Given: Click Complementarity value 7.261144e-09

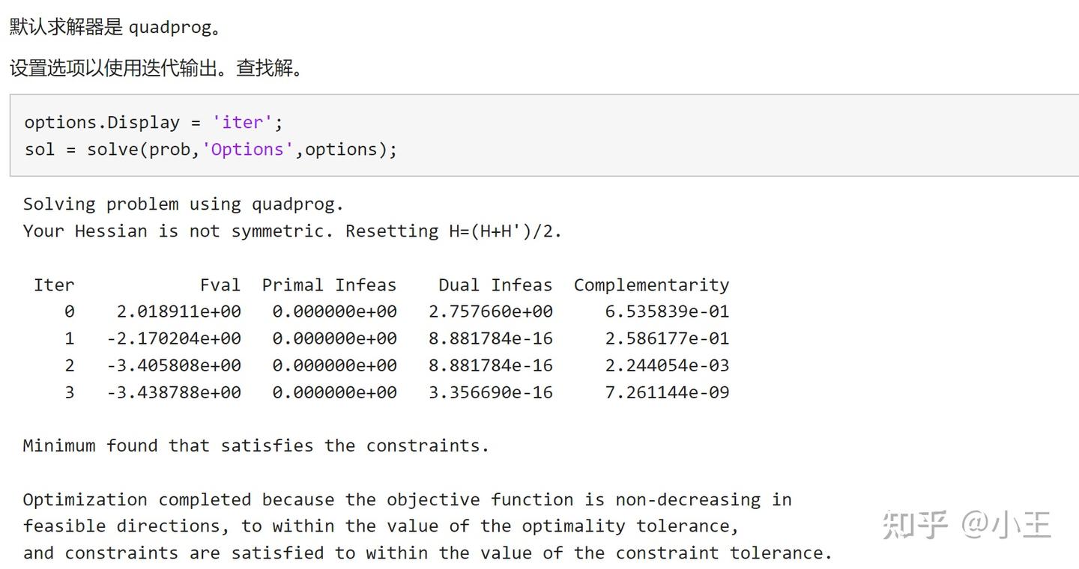Looking at the screenshot, I should point(667,392).
